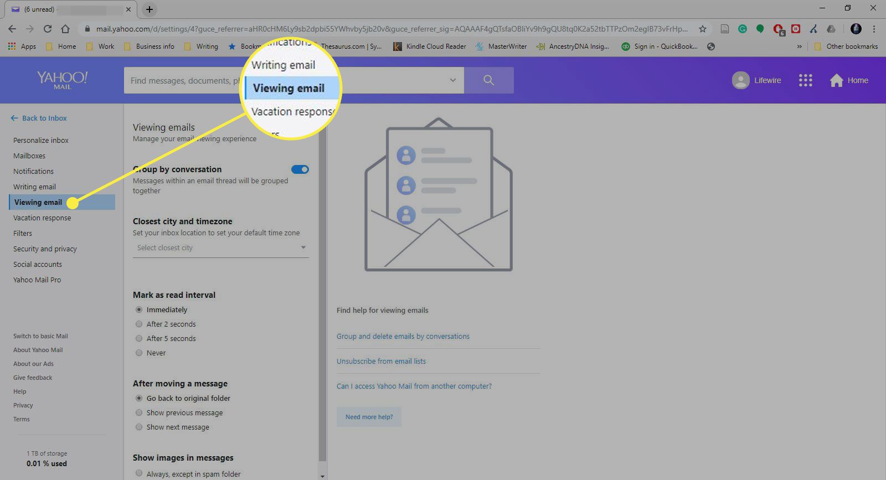Open the AncestryDNA Insights bookmark

[573, 47]
